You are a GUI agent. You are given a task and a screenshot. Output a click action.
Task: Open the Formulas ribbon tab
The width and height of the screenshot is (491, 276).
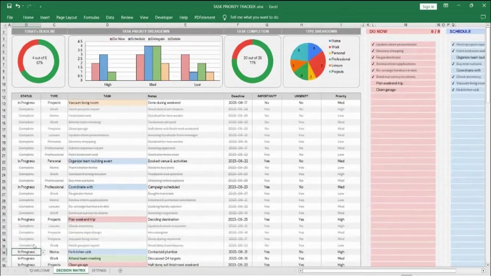point(92,18)
